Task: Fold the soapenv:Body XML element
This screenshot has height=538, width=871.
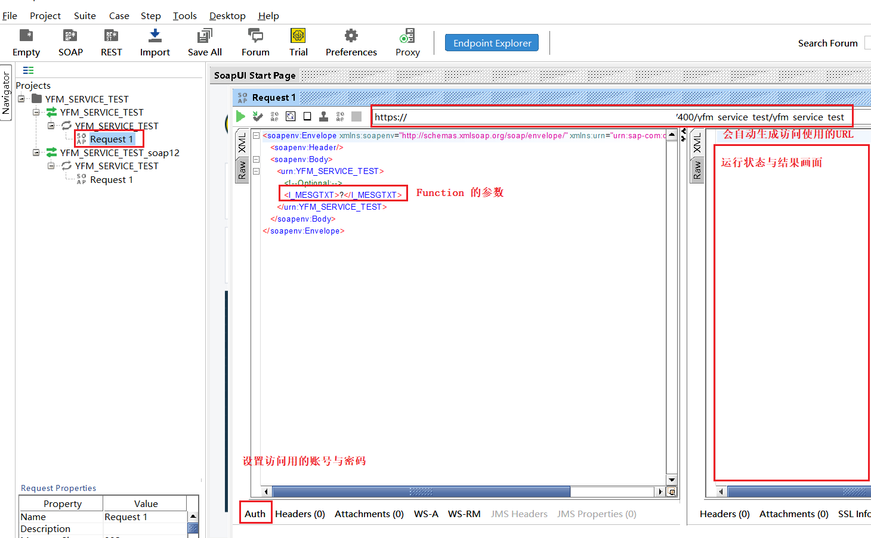Action: coord(256,159)
